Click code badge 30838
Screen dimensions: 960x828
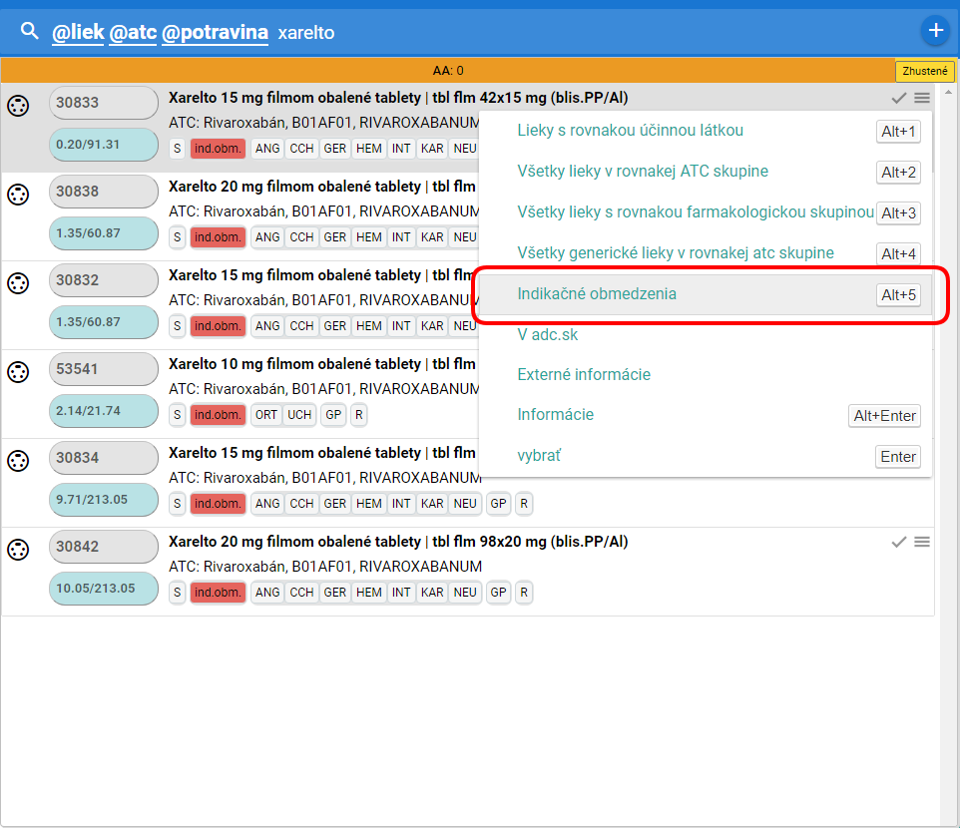(104, 191)
